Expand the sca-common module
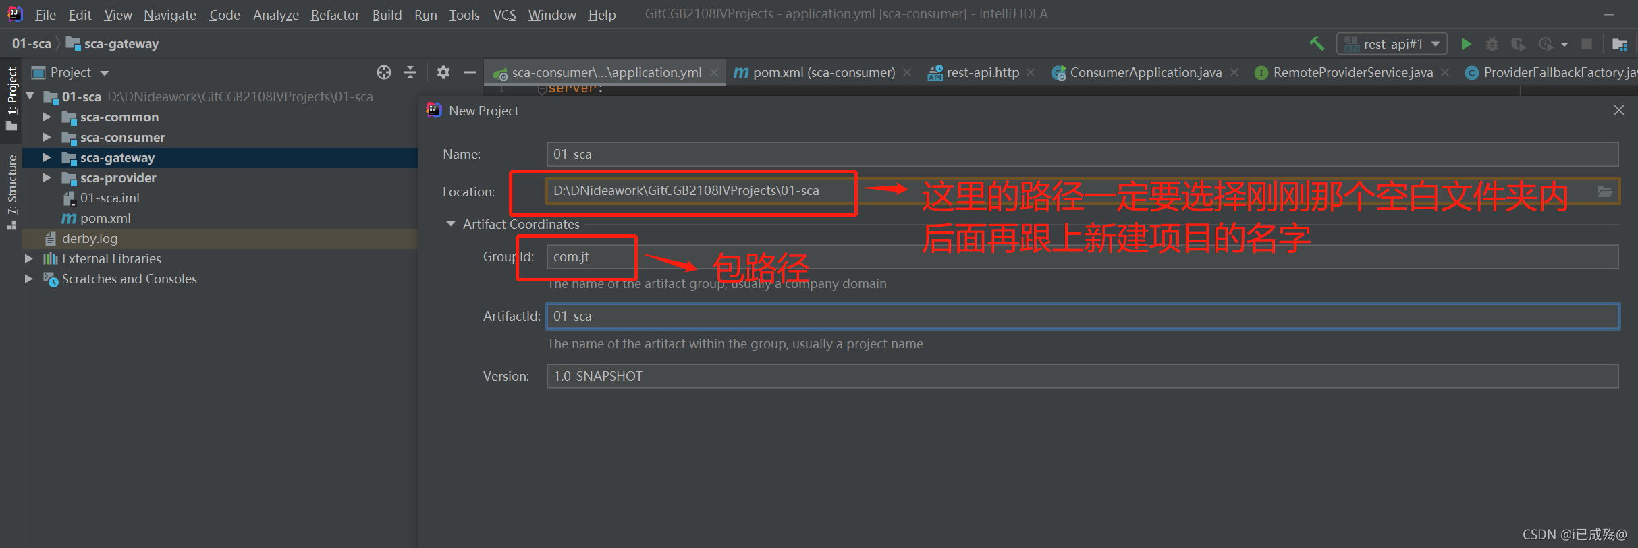1638x548 pixels. 47,117
